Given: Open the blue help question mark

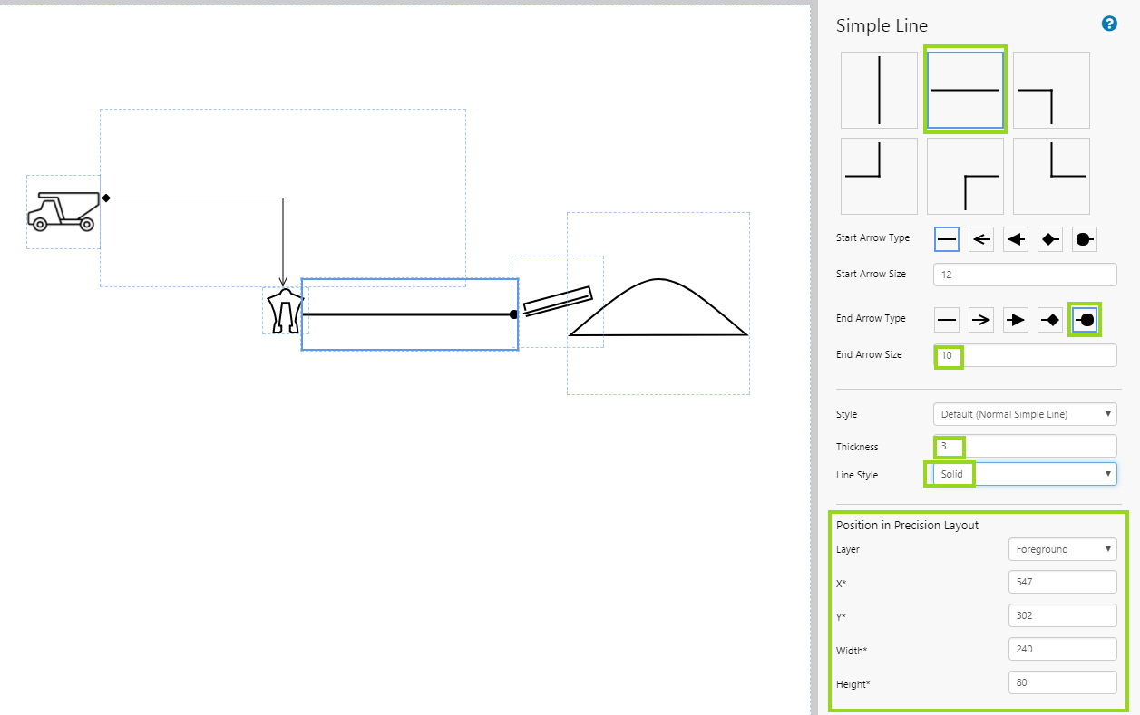Looking at the screenshot, I should coord(1108,24).
